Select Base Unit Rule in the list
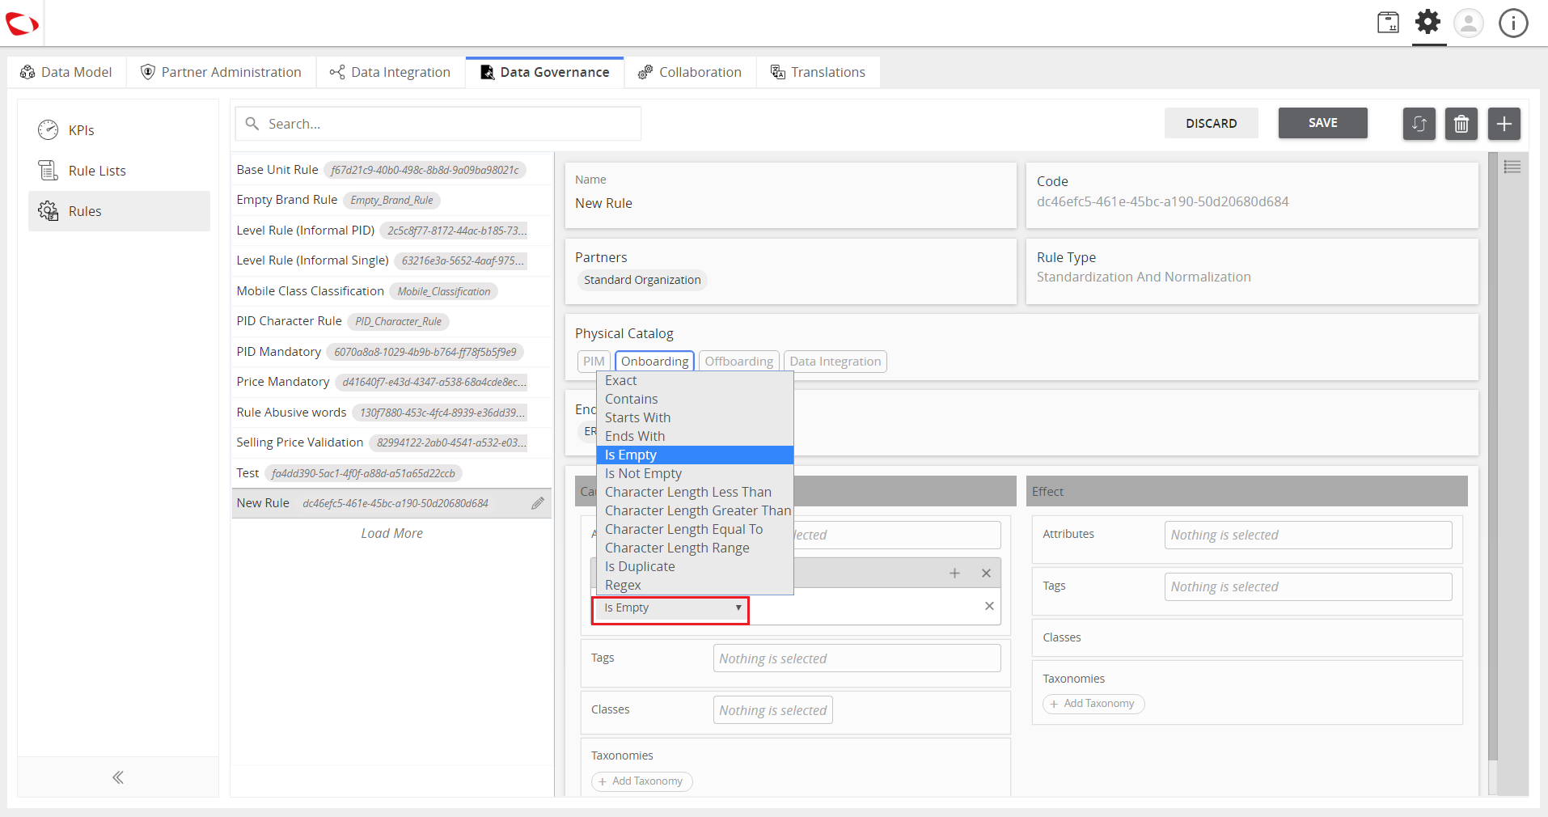 [391, 170]
